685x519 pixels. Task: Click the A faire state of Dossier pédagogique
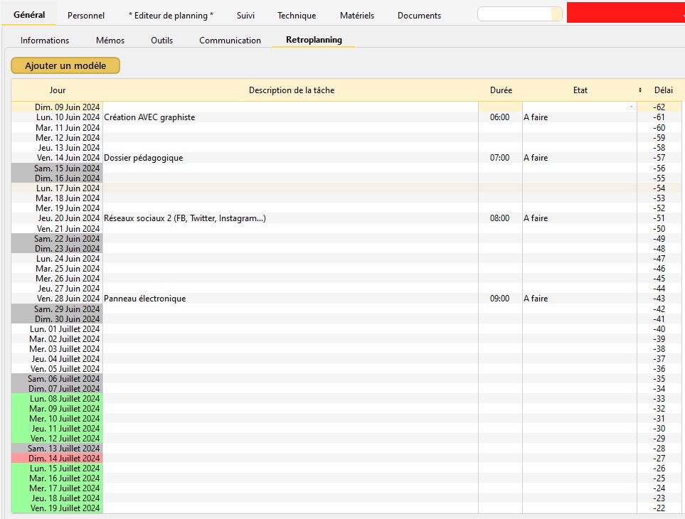coord(536,158)
